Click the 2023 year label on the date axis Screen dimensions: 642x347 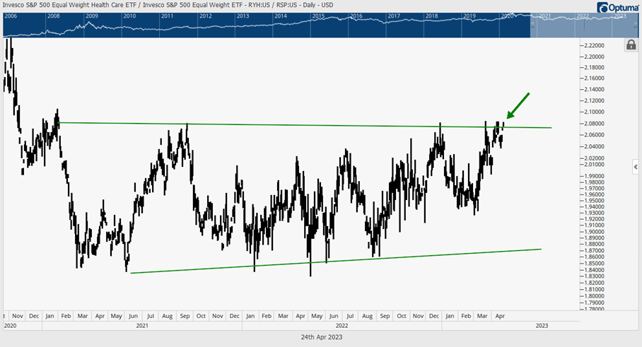pos(542,326)
